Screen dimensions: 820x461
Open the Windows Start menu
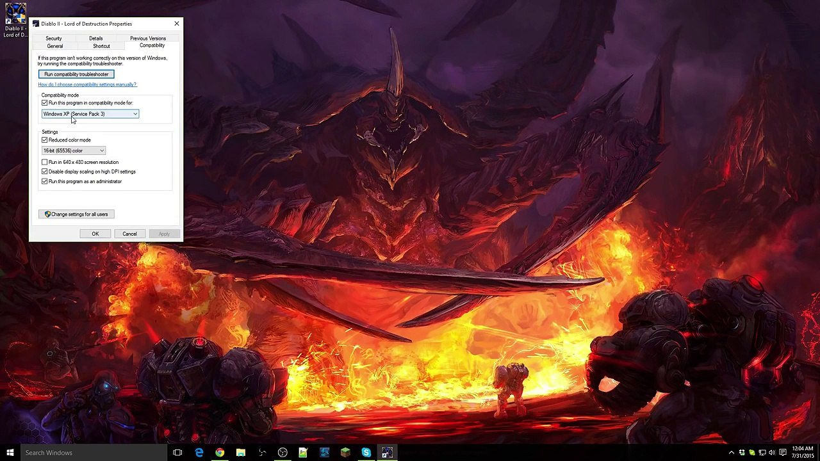pos(10,453)
